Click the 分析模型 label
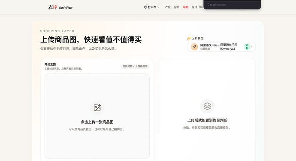296x161 pixels. (x=198, y=38)
